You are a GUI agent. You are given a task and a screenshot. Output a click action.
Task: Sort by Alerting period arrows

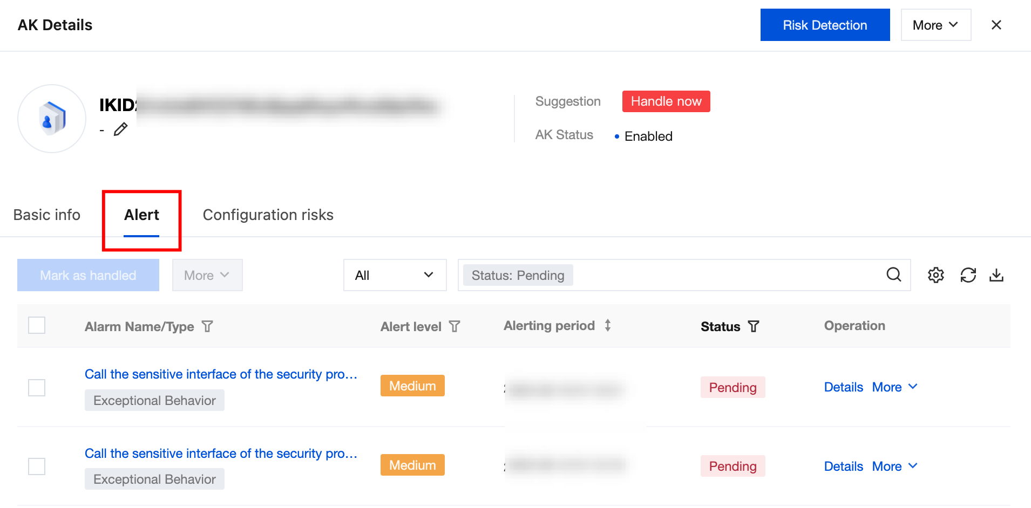(x=608, y=326)
